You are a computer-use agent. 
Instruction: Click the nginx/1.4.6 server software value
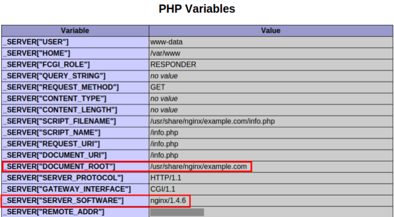(x=169, y=201)
